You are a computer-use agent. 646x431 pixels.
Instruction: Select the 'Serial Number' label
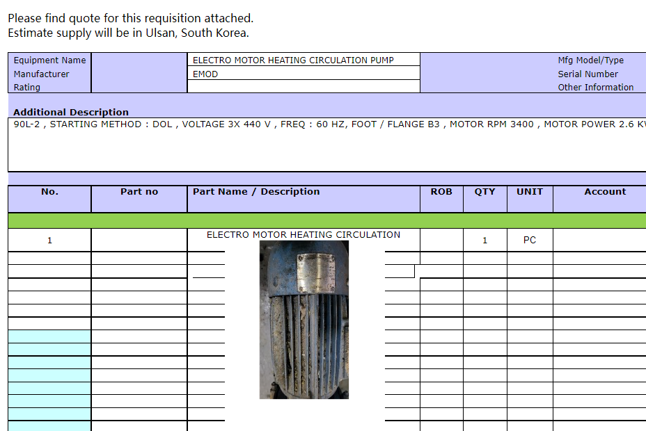pyautogui.click(x=588, y=74)
